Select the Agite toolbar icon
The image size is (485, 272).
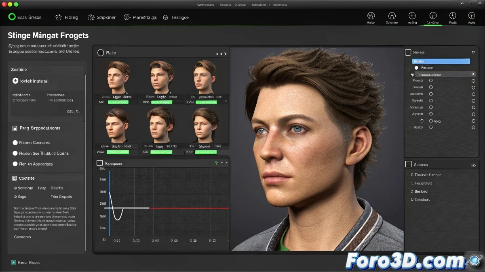(x=472, y=16)
